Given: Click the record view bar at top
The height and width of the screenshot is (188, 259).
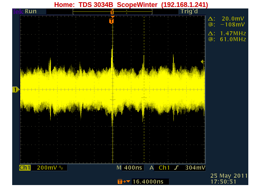Looking at the screenshot, I should point(113,12).
